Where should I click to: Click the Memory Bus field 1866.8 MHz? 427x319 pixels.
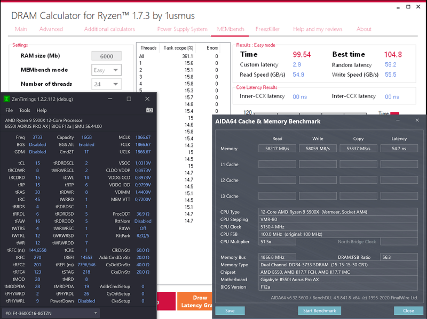(x=277, y=257)
